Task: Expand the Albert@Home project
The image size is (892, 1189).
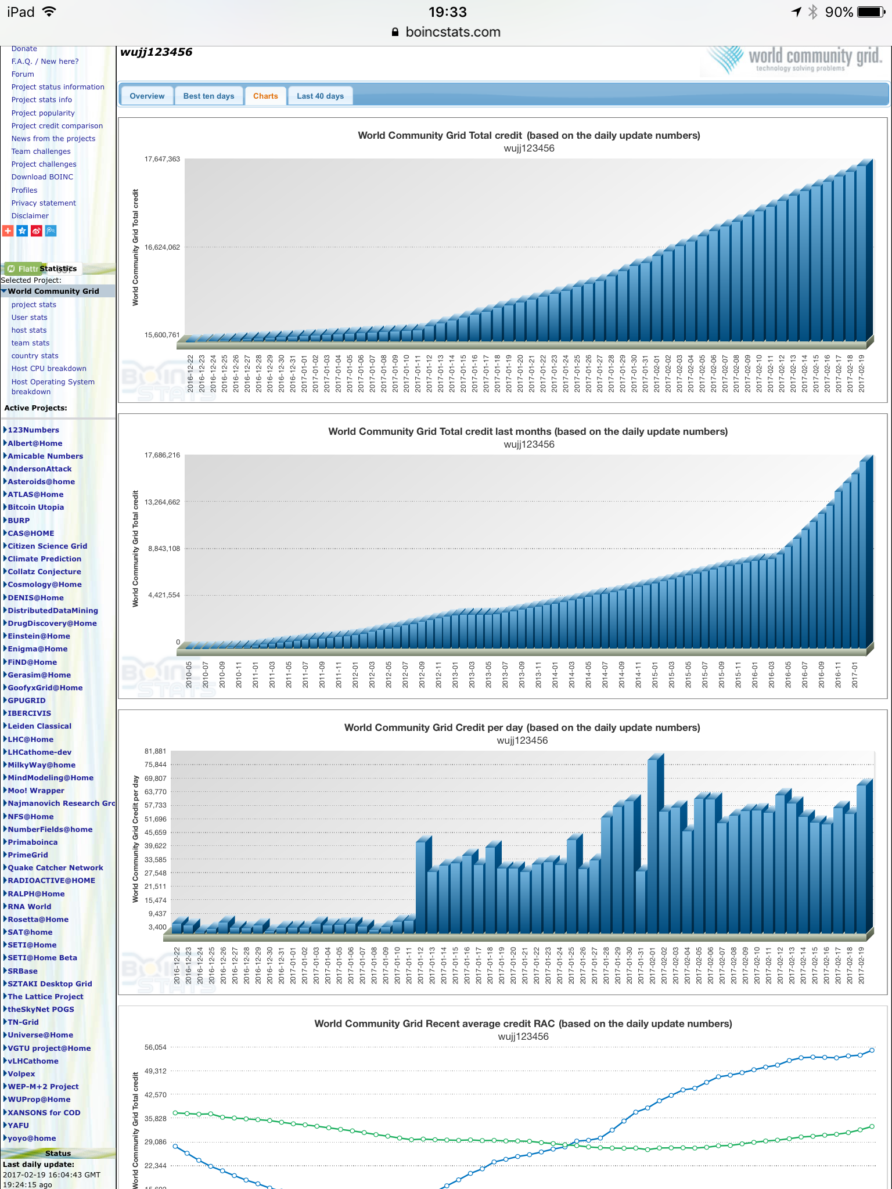Action: pyautogui.click(x=5, y=443)
